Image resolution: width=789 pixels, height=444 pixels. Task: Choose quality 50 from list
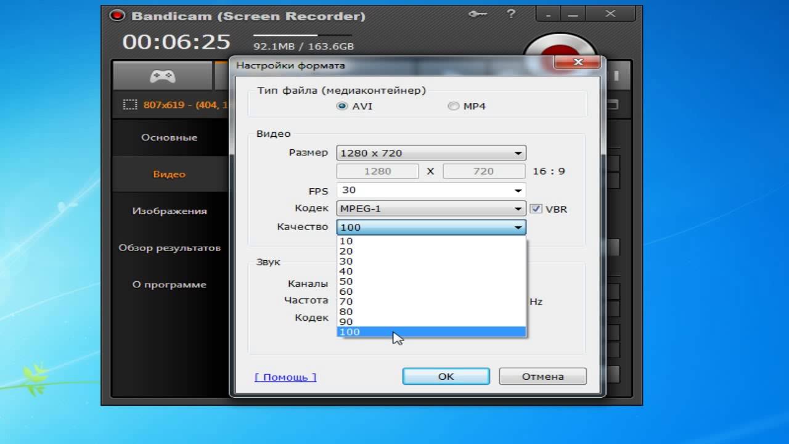[431, 281]
